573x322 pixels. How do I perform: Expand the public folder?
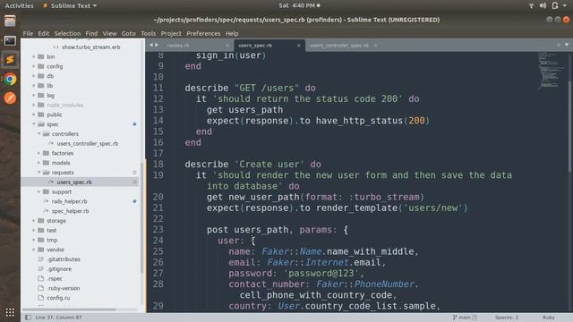point(34,114)
